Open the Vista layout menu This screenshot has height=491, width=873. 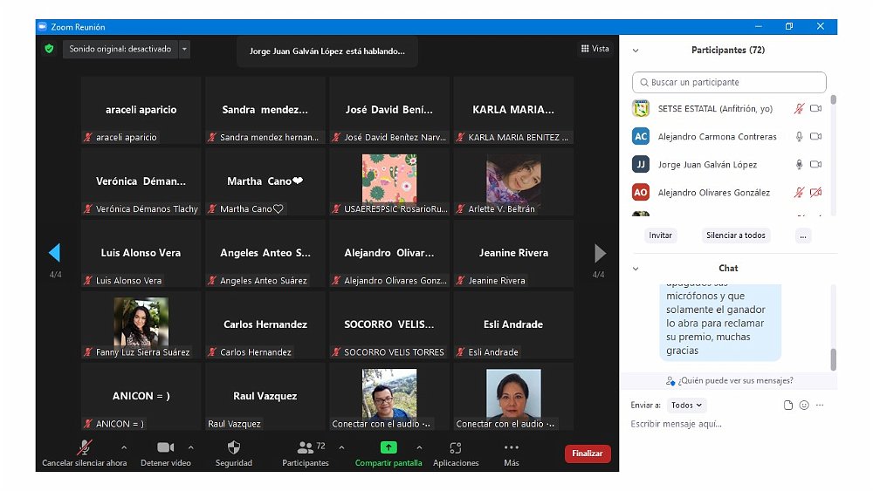click(x=595, y=49)
